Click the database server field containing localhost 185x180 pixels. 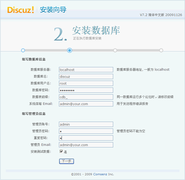click(86, 70)
